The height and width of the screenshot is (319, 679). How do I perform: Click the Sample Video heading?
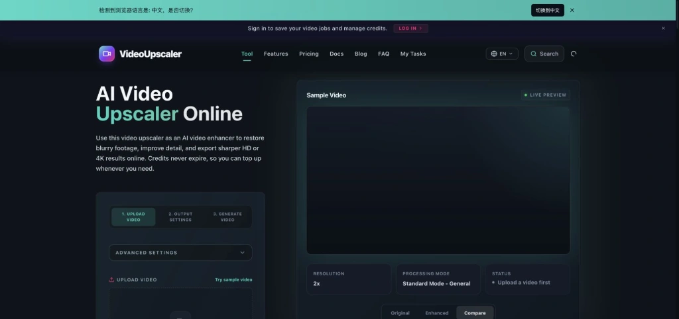coord(326,95)
